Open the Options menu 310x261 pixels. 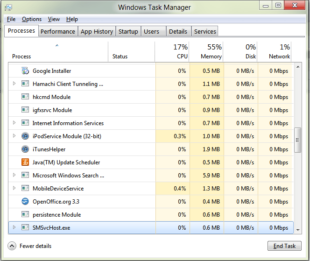32,19
